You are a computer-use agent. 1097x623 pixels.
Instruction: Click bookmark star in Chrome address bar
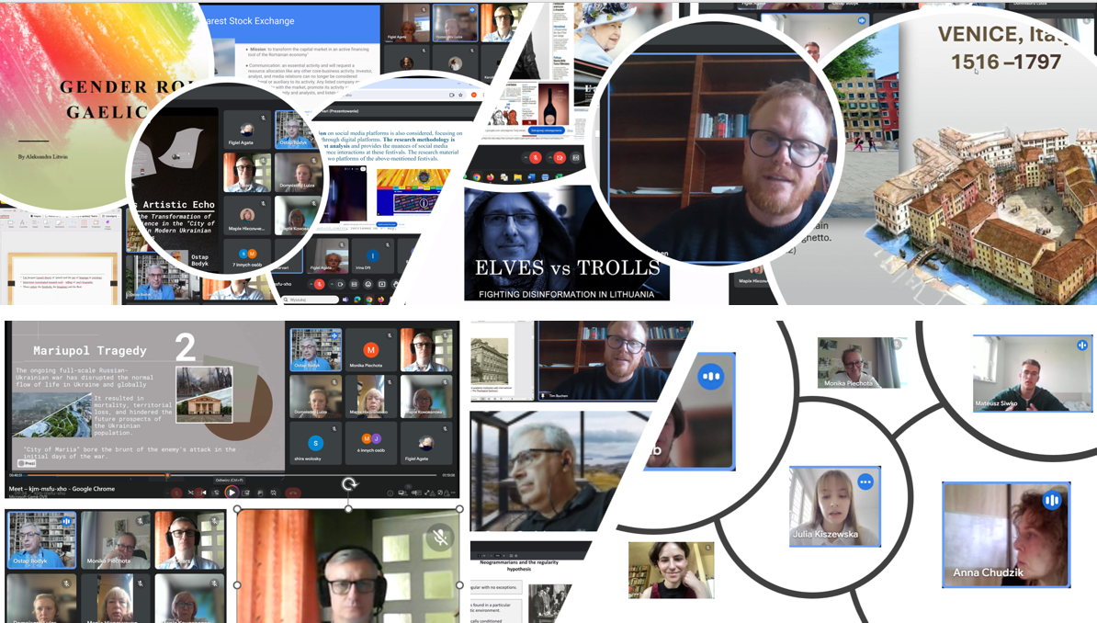point(460,96)
